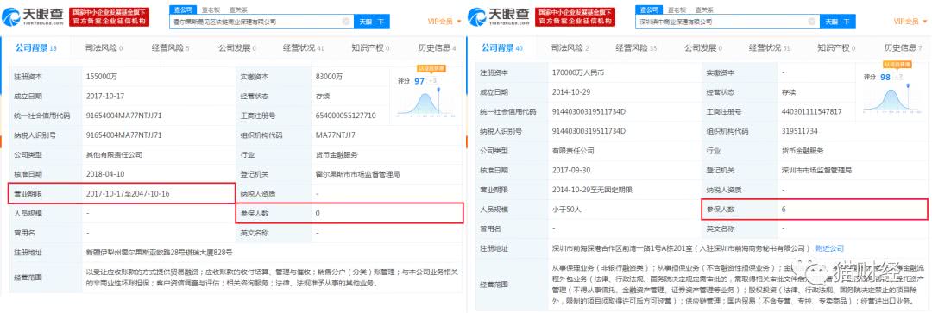Screen dimensions: 932x313
Task: Select insured headcount value 6
Action: point(784,209)
